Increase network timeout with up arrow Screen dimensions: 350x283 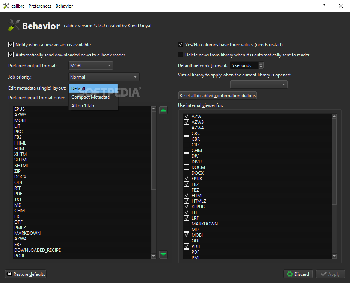pyautogui.click(x=261, y=64)
